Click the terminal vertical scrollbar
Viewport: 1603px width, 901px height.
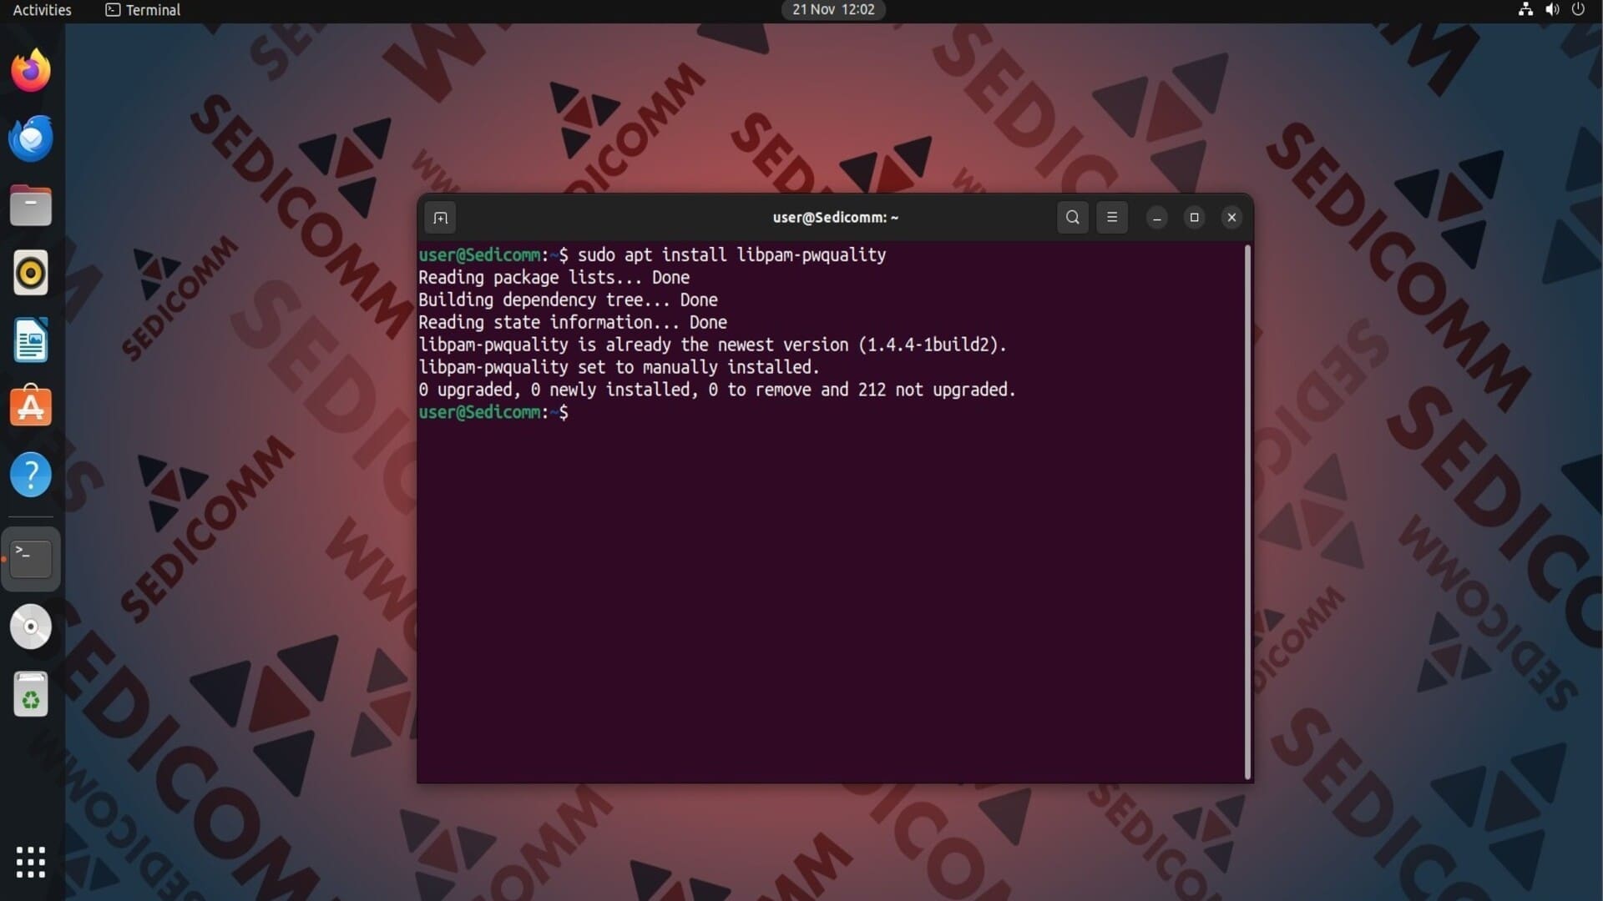(1248, 512)
